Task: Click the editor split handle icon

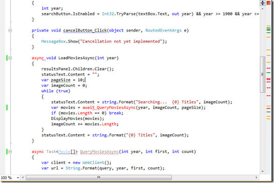Action: coord(262,3)
